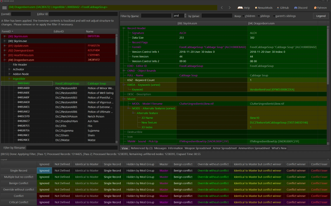Click DLC2TextureSetCabbageSoup texture value

click(x=279, y=123)
